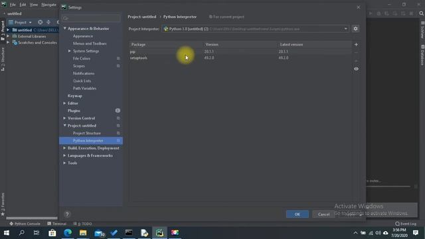
Task: Open Windows Start menu
Action: point(6,233)
